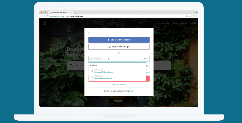Open the Chrome three-dot menu

pyautogui.click(x=197, y=16)
